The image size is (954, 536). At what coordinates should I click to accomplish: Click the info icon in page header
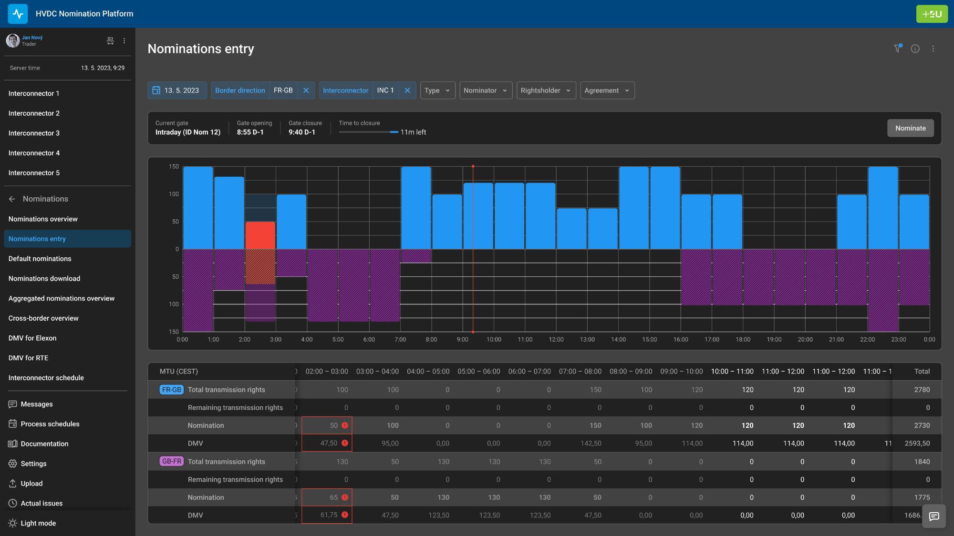pyautogui.click(x=915, y=49)
